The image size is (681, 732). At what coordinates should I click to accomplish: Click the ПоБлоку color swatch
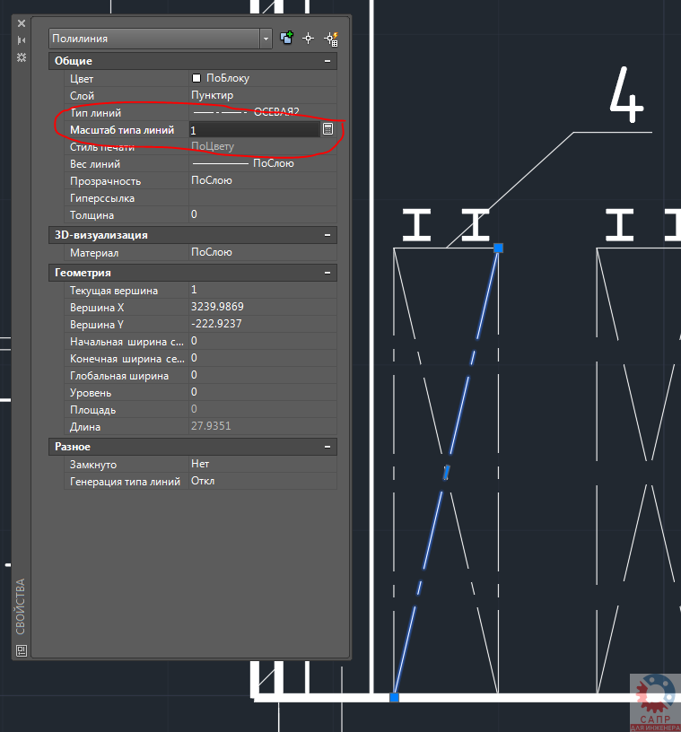(196, 78)
